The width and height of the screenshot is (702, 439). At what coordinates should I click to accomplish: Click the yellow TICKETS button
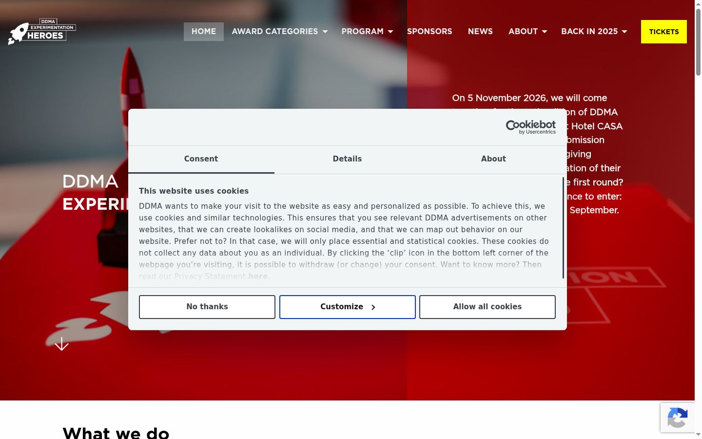point(664,32)
